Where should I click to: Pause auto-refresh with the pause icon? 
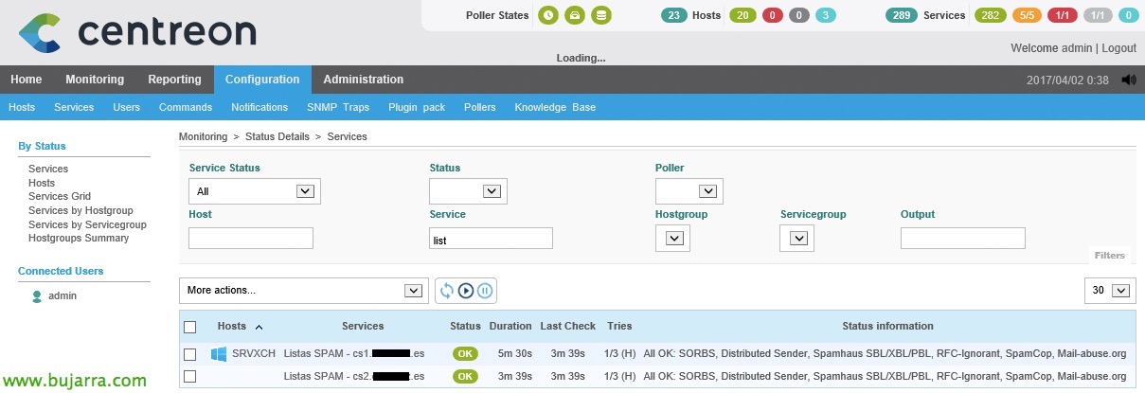485,291
